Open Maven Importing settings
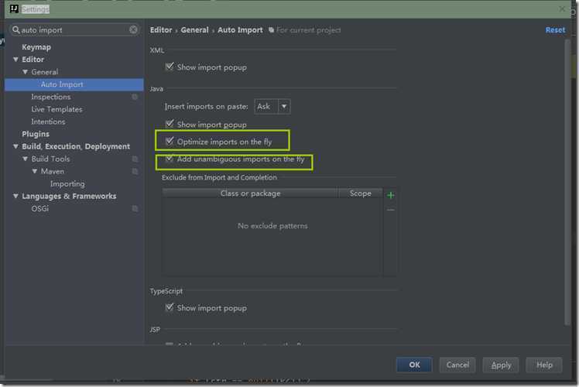Viewport: 579px width, 387px height. click(67, 183)
